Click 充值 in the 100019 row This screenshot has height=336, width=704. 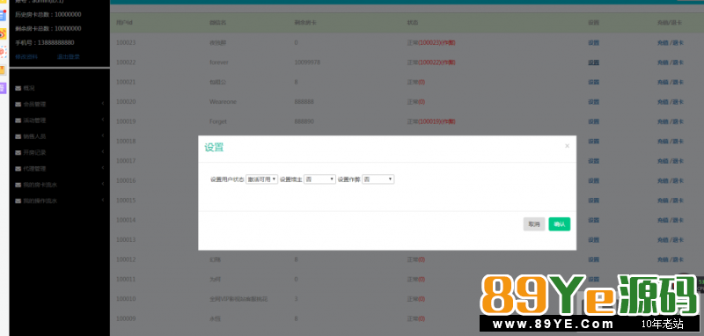coord(663,122)
